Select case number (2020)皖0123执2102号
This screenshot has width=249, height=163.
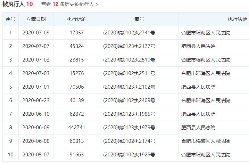point(129,87)
